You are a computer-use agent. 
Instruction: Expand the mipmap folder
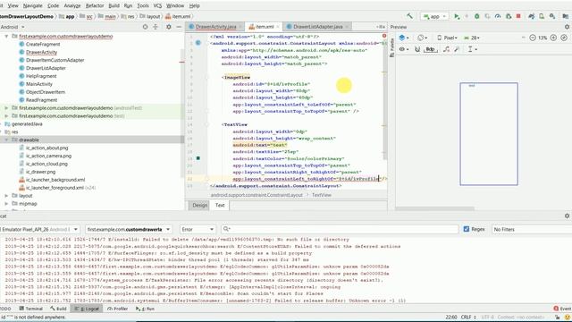(6, 204)
